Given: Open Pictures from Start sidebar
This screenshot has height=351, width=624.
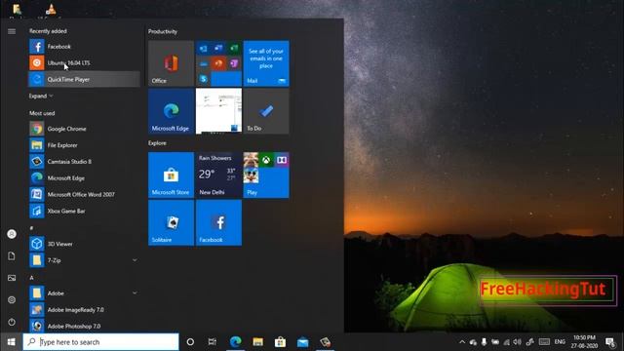Looking at the screenshot, I should (x=12, y=278).
